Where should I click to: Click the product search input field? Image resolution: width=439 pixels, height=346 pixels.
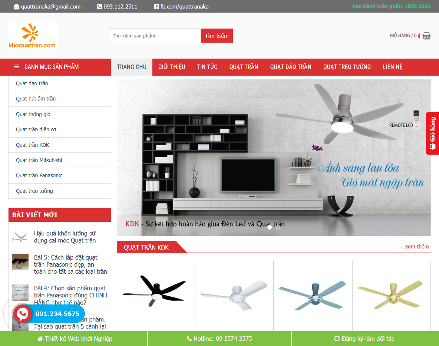(x=155, y=36)
